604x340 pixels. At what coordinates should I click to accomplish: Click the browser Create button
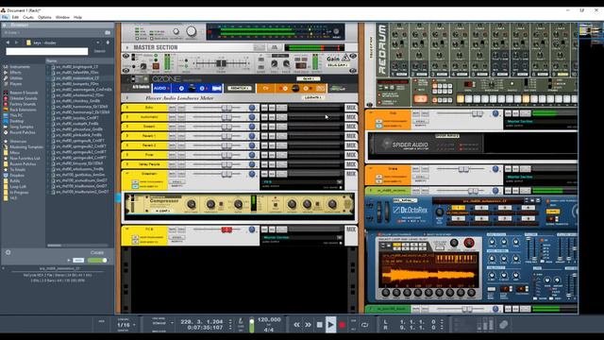97,252
